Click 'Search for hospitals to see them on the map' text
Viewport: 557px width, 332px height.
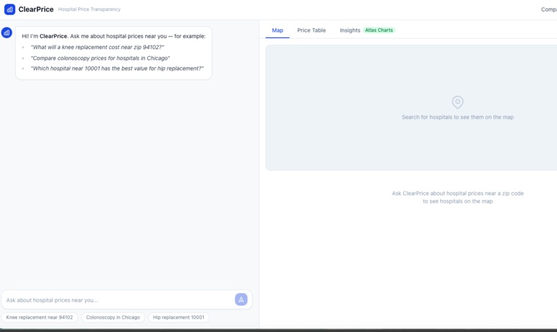coord(457,117)
